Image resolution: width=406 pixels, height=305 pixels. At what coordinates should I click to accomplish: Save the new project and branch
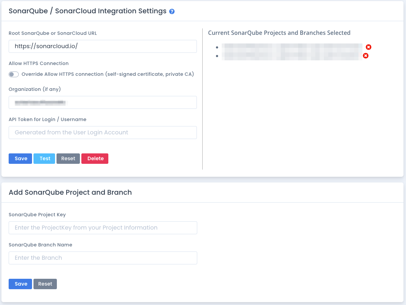pyautogui.click(x=21, y=284)
